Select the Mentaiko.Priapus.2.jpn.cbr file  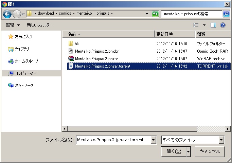point(96,51)
